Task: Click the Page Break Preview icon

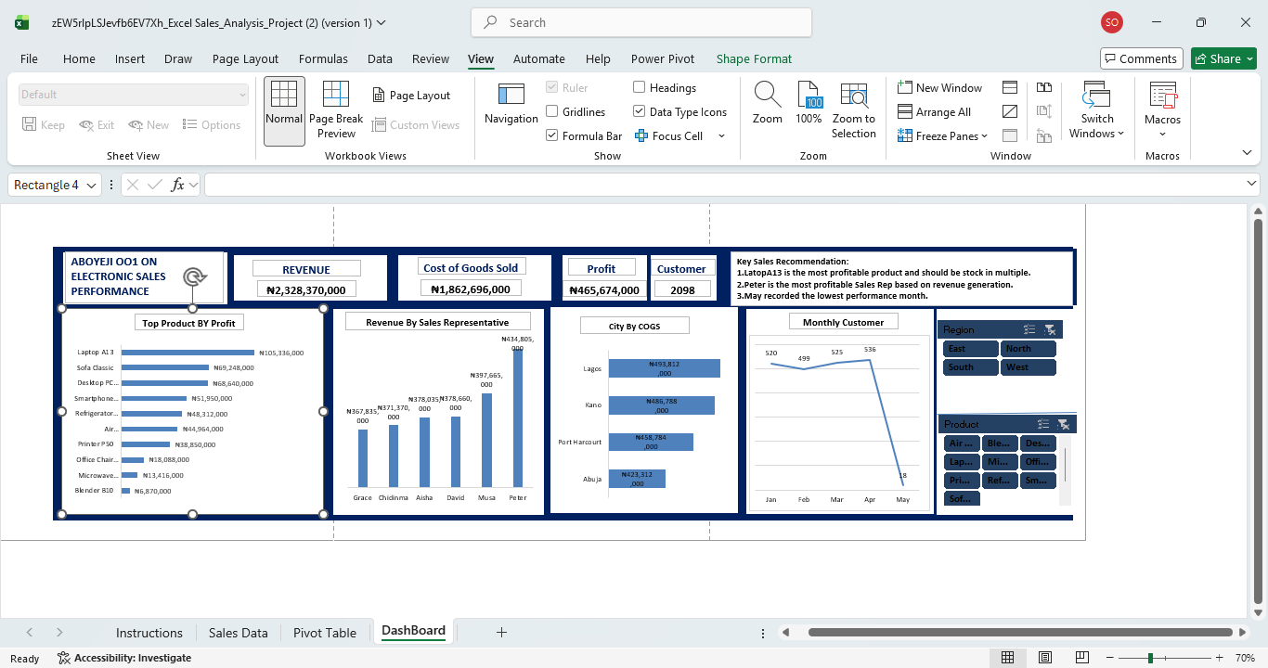Action: (x=335, y=96)
